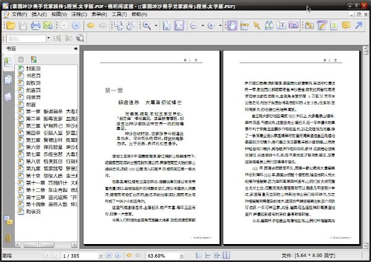Select the blue arrow drawing tool
This screenshot has width=371, height=262.
(x=359, y=25)
